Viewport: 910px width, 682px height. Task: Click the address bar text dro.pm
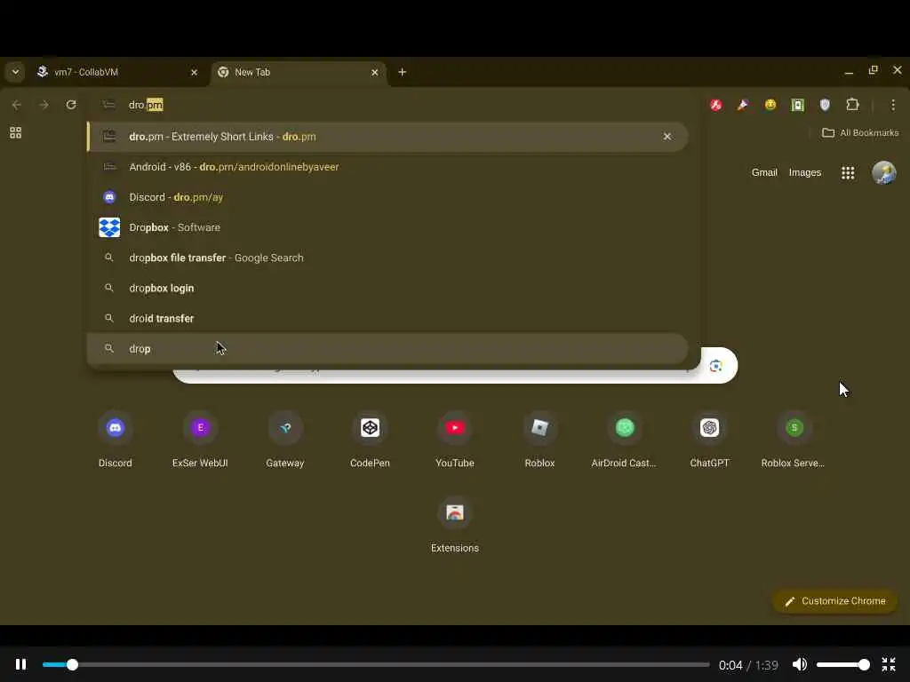tap(146, 105)
